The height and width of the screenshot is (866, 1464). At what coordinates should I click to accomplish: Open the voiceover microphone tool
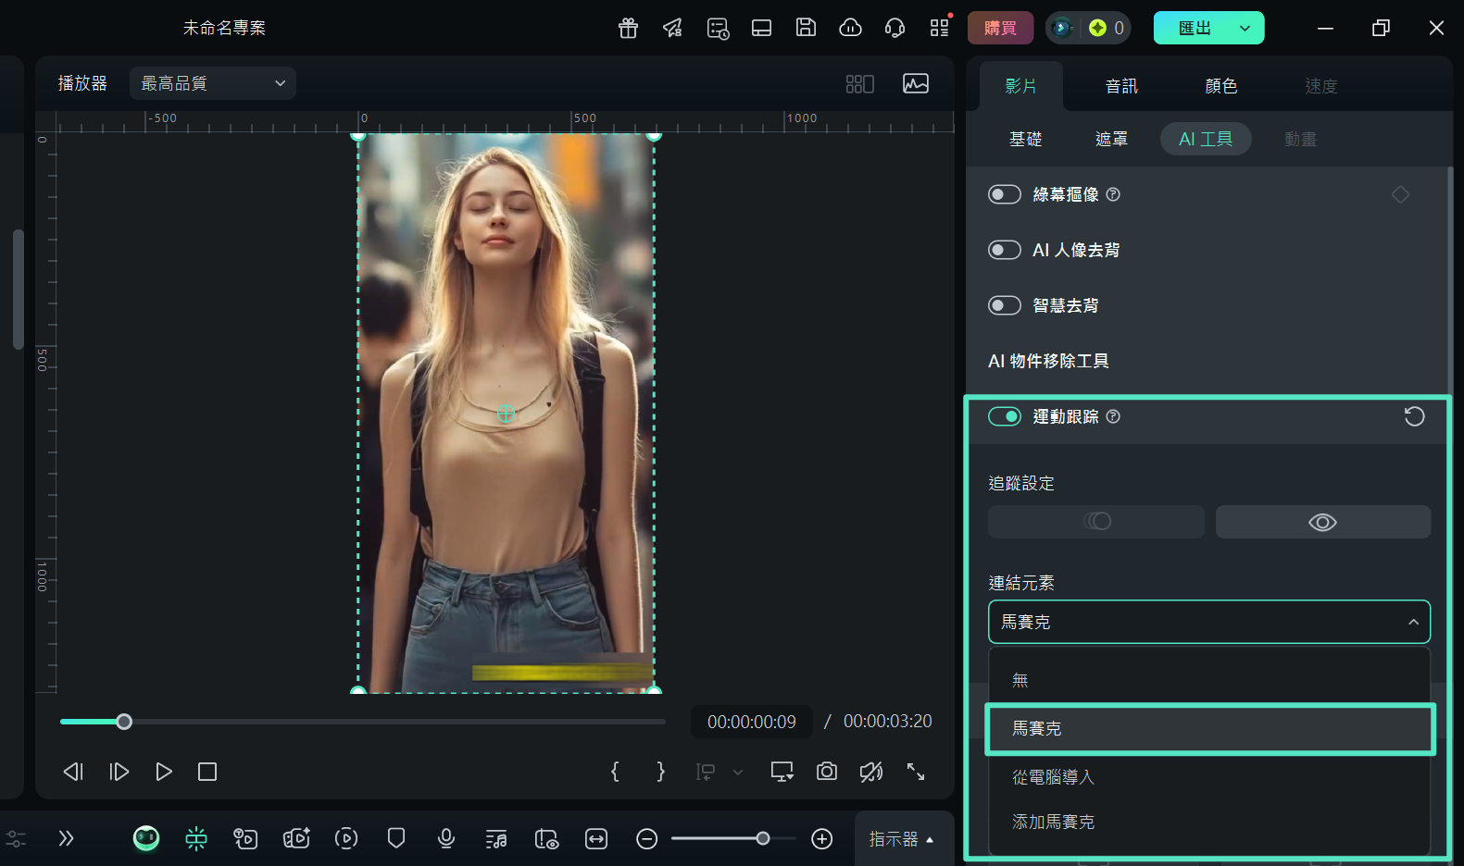(445, 838)
